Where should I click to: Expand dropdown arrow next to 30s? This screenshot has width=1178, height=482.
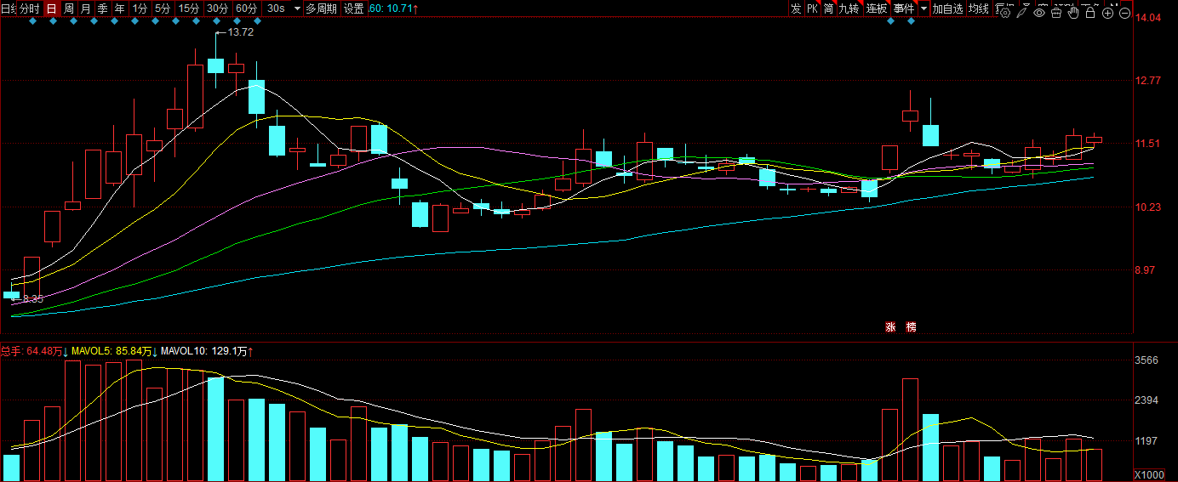coord(296,9)
